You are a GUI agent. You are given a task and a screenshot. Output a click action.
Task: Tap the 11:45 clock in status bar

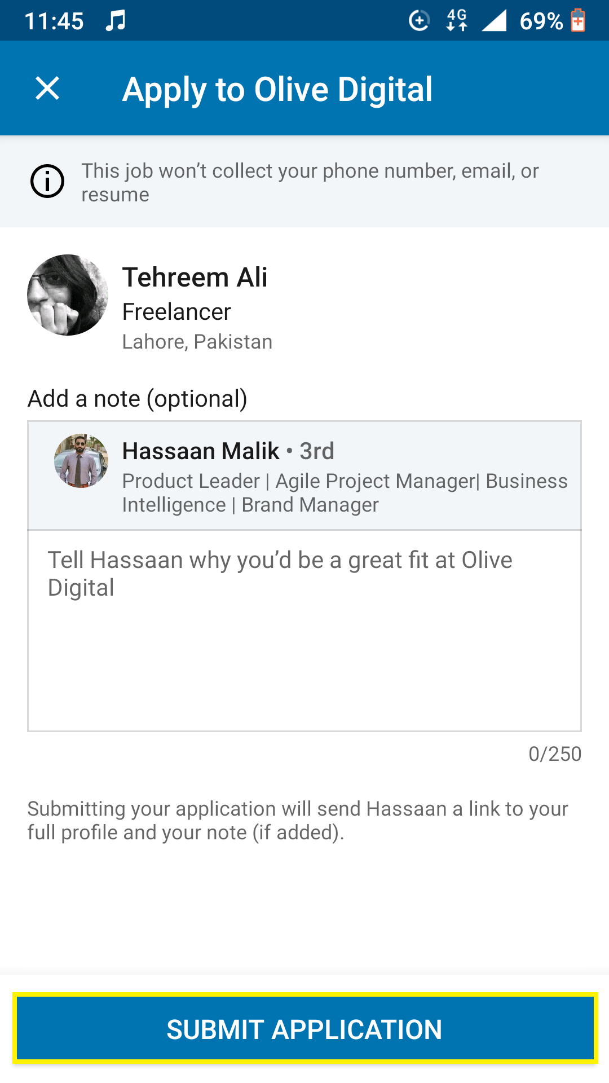[54, 21]
